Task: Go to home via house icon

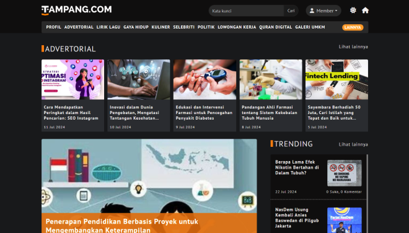Action: point(365,11)
